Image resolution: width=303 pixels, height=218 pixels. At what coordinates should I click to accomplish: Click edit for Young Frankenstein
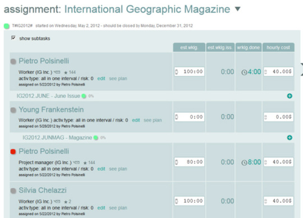tap(136, 120)
